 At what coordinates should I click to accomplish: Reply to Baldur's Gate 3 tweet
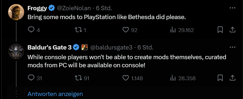pyautogui.click(x=31, y=78)
